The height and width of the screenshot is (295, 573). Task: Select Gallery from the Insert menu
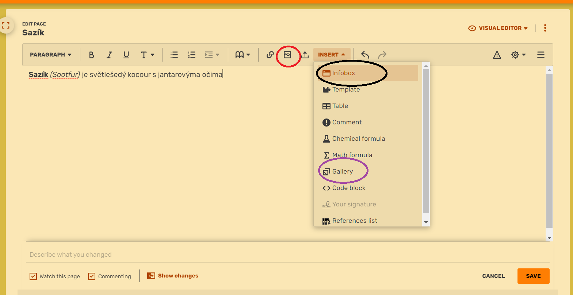[x=368, y=171]
